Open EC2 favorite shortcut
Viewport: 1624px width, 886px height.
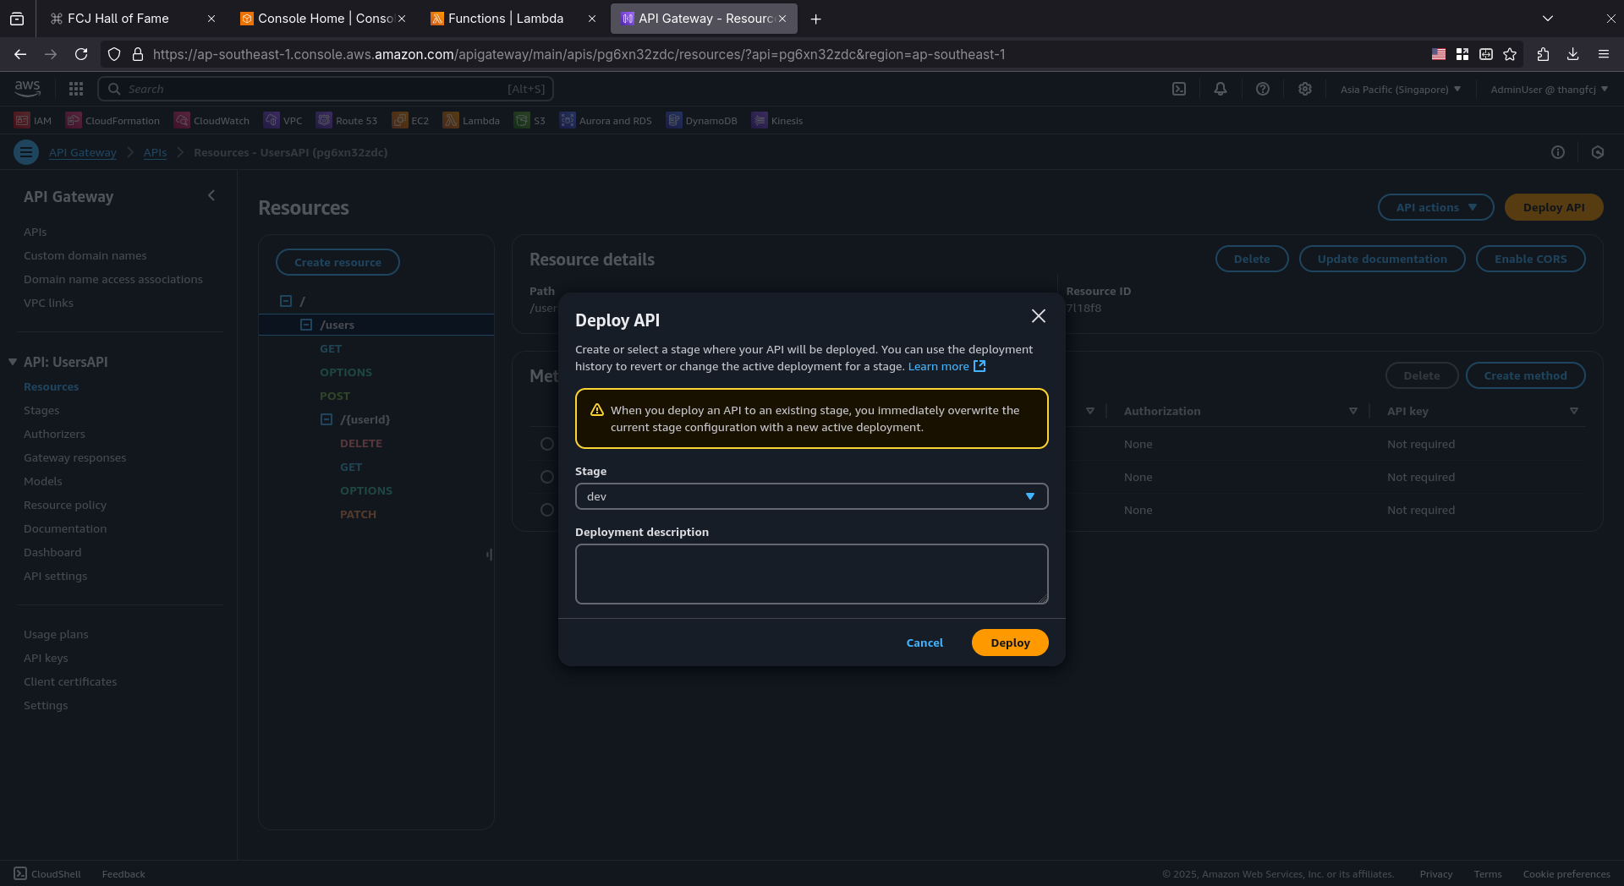coord(410,120)
